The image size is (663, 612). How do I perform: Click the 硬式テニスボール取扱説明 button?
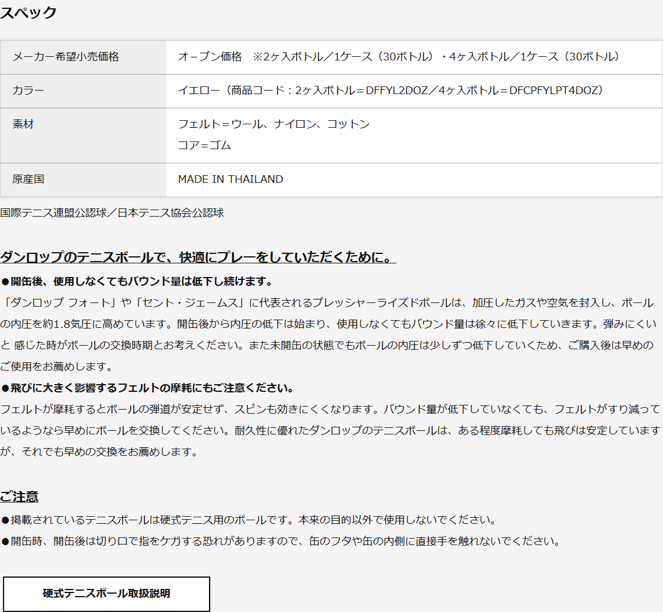click(x=106, y=594)
